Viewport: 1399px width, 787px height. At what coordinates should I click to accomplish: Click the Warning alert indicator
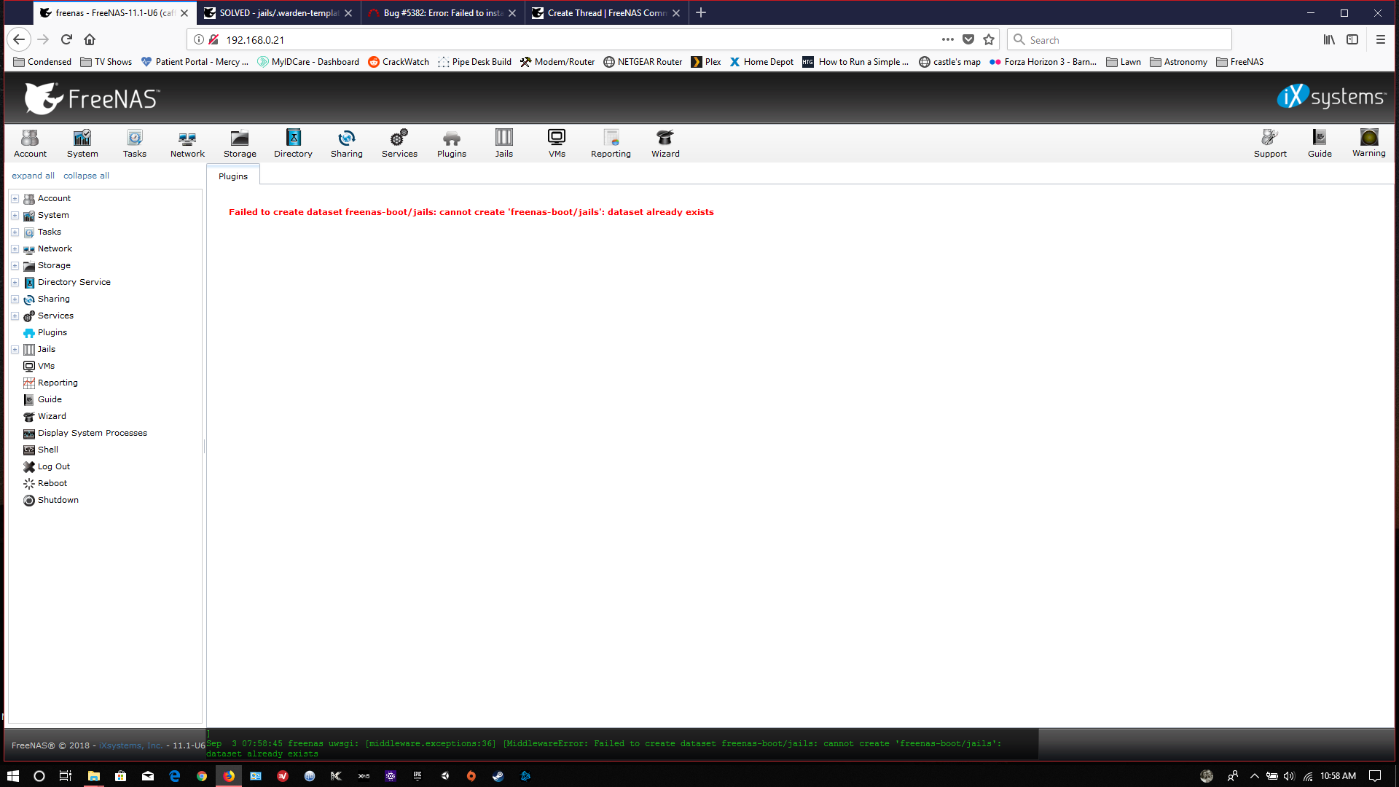tap(1369, 143)
